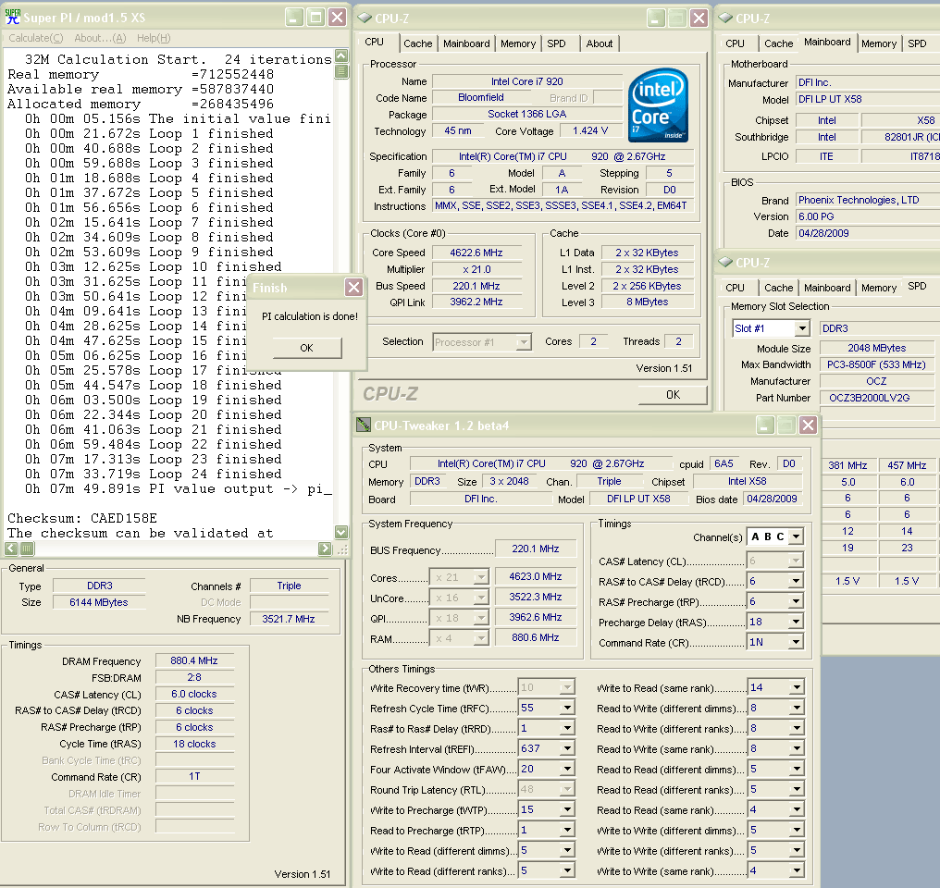
Task: Open the Help menu in Super PI
Action: coord(154,38)
